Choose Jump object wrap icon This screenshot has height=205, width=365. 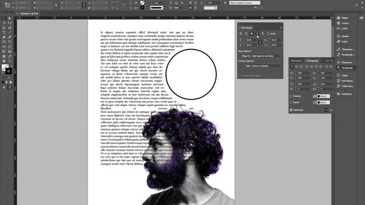tap(257, 34)
